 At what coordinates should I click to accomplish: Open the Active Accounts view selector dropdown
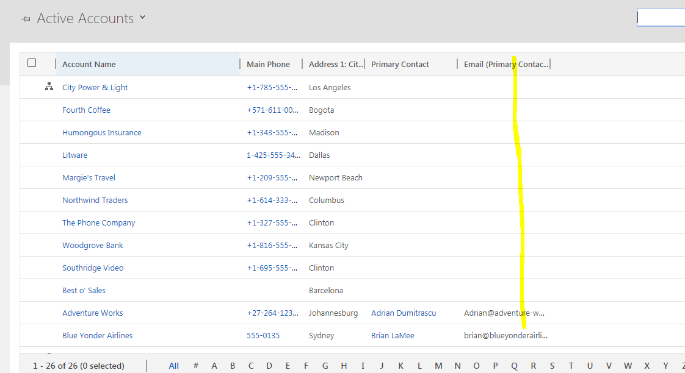click(x=142, y=18)
